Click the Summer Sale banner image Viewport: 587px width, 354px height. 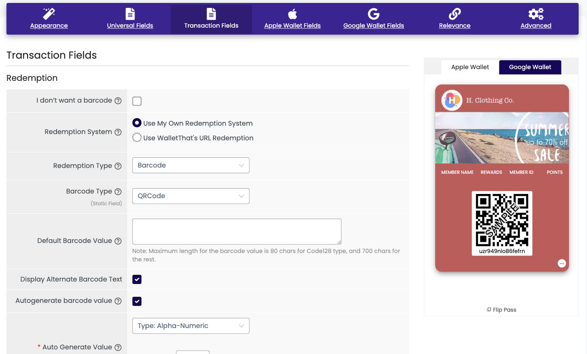(502, 137)
